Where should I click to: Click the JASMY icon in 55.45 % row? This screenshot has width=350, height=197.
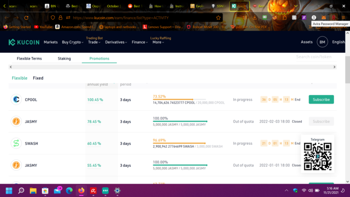(16, 165)
